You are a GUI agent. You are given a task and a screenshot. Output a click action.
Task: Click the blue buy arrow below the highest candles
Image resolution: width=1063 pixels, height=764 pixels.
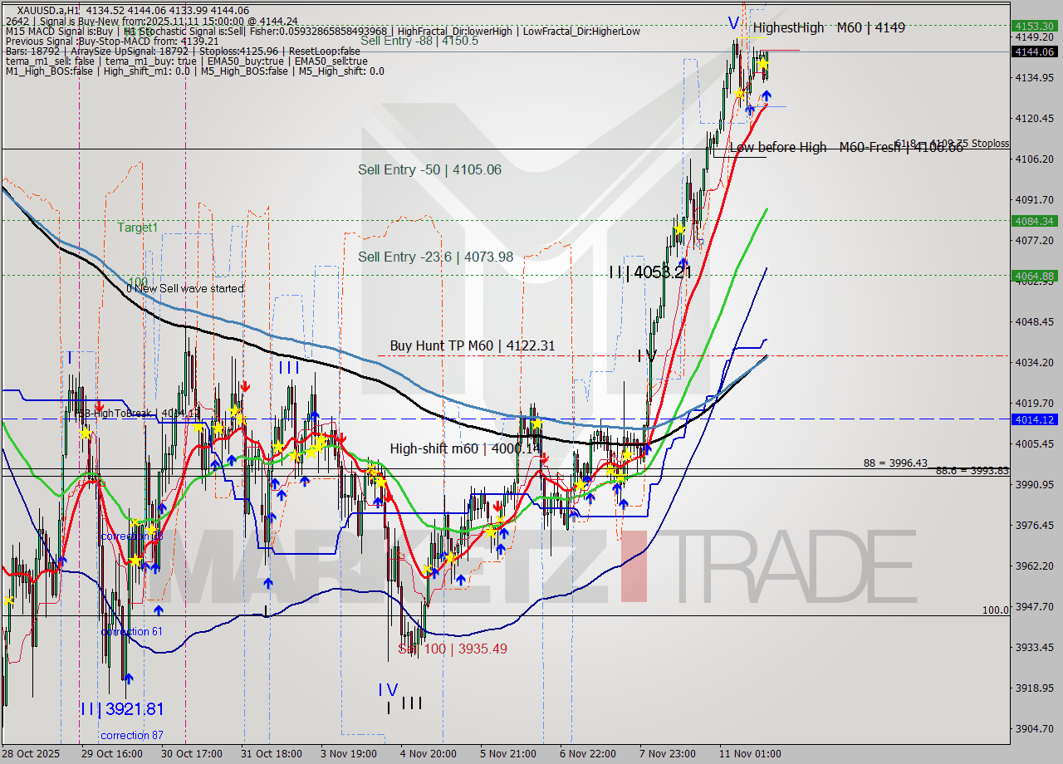[767, 95]
